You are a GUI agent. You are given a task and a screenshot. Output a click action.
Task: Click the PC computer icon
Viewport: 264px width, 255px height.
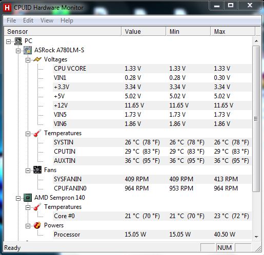coord(18,41)
